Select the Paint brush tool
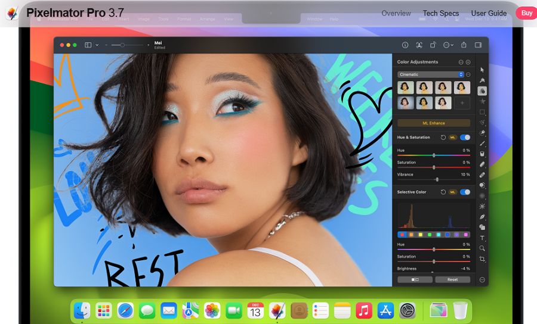The height and width of the screenshot is (324, 537). tap(482, 144)
